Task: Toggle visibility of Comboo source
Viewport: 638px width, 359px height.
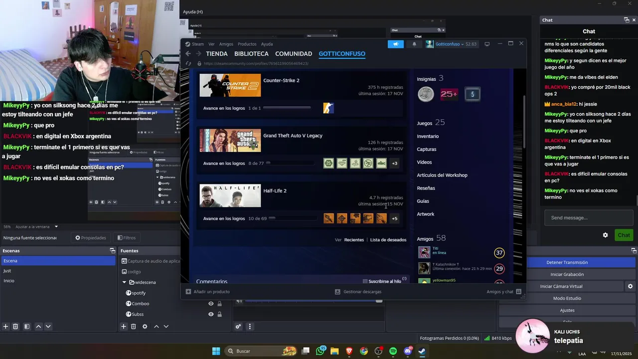Action: 211,304
